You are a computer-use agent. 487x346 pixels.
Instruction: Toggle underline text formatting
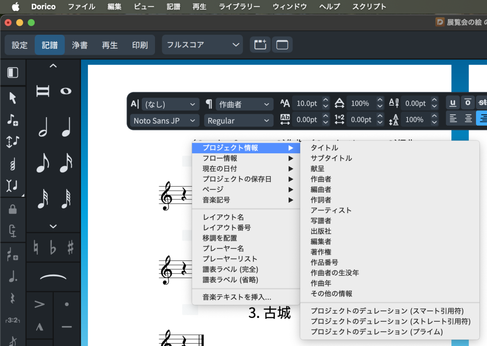[452, 103]
